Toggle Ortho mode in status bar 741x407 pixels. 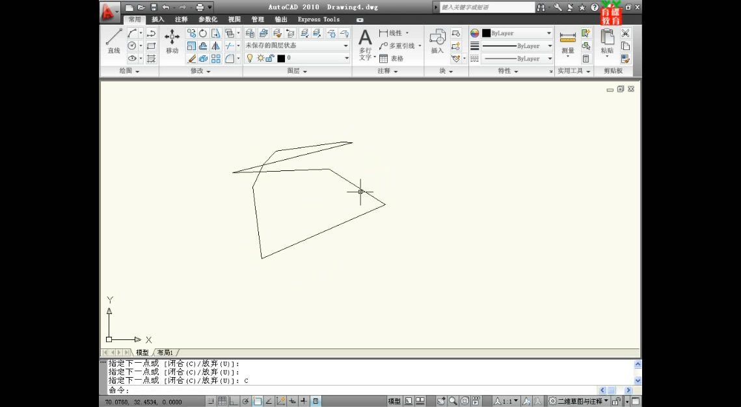click(x=234, y=401)
